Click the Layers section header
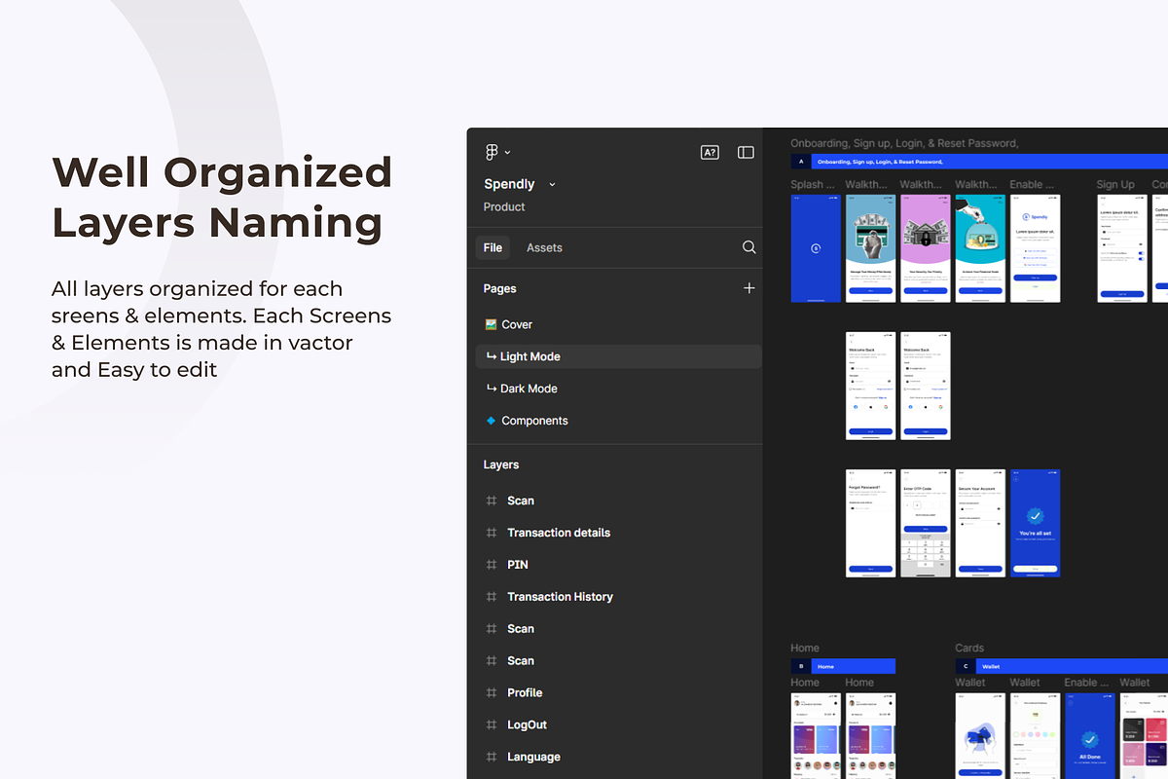1168x779 pixels. pos(501,464)
